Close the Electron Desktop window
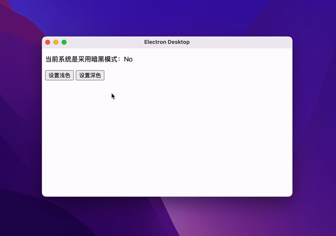336x236 pixels. 48,42
